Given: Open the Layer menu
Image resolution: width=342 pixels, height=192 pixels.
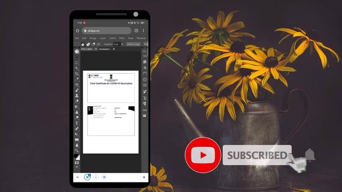Looking at the screenshot, I should tap(103, 38).
